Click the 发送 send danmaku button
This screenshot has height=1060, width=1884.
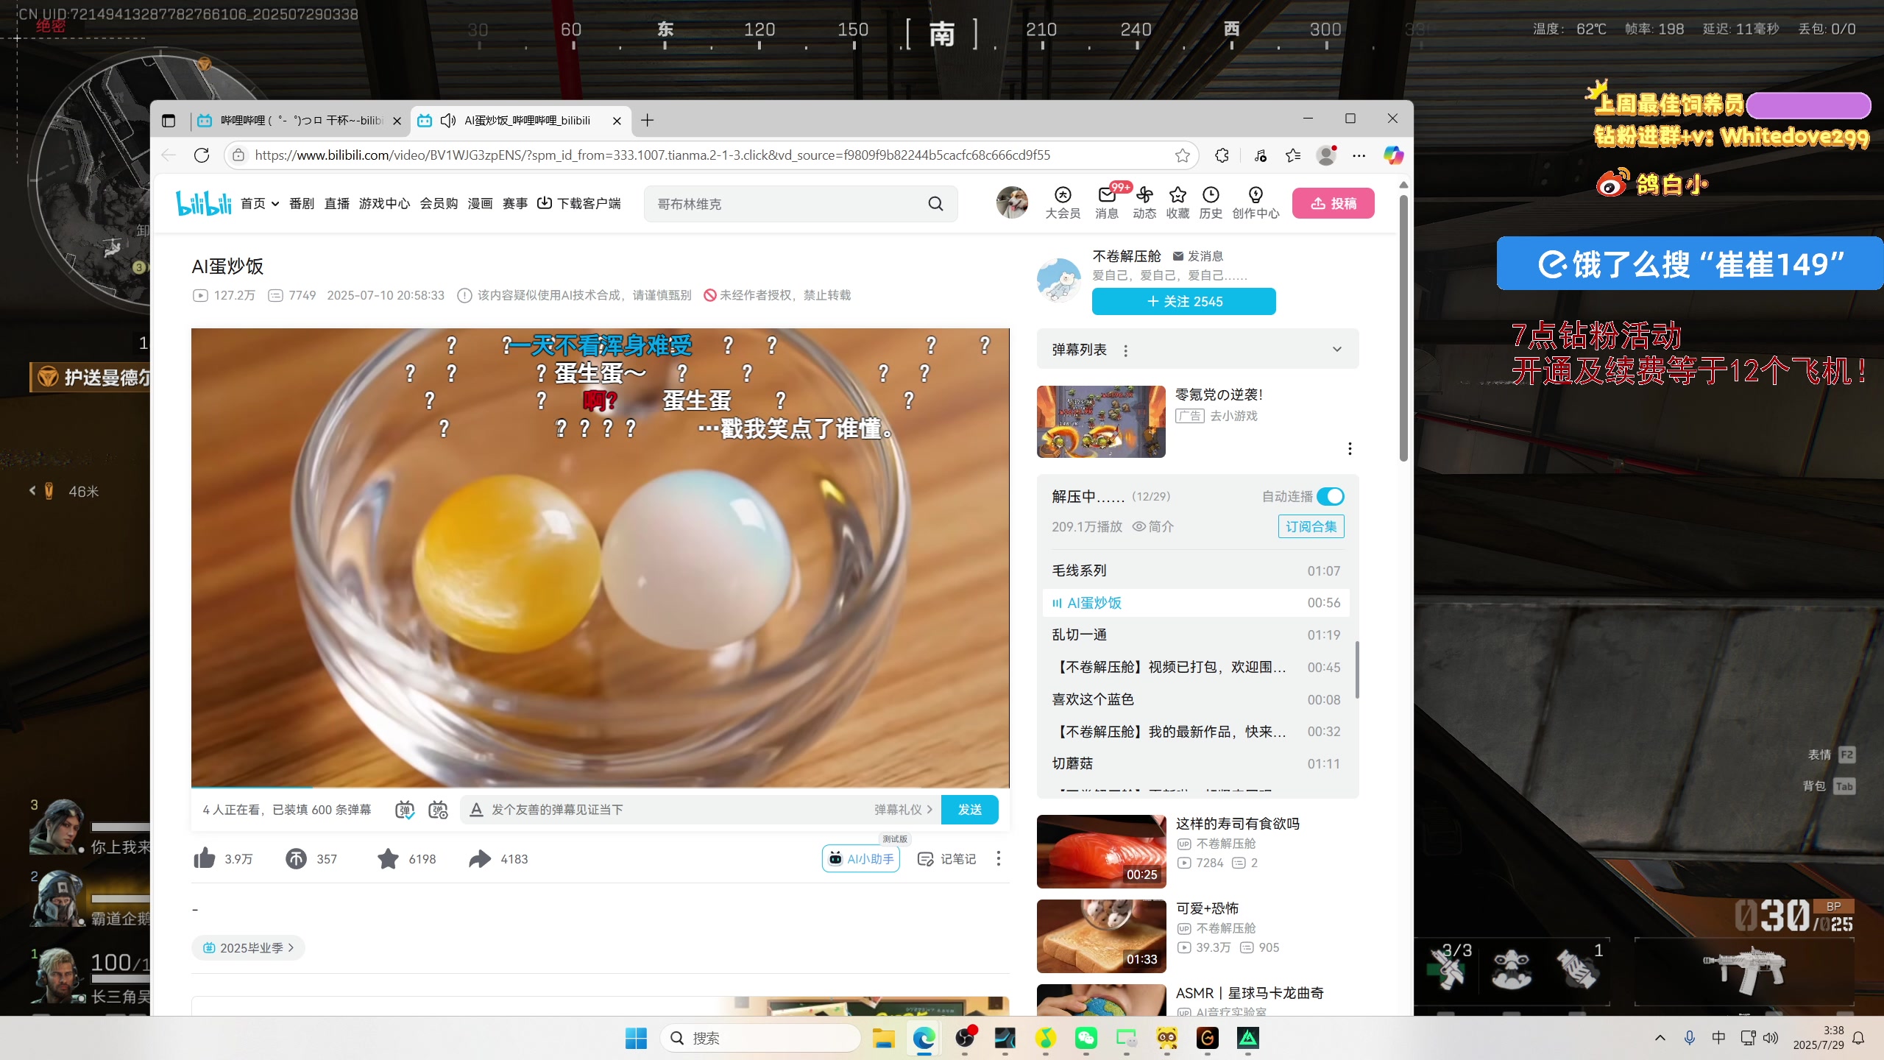coord(970,810)
